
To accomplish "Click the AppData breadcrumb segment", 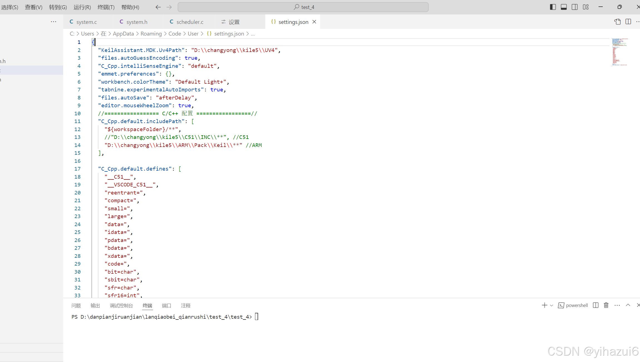I will point(123,34).
